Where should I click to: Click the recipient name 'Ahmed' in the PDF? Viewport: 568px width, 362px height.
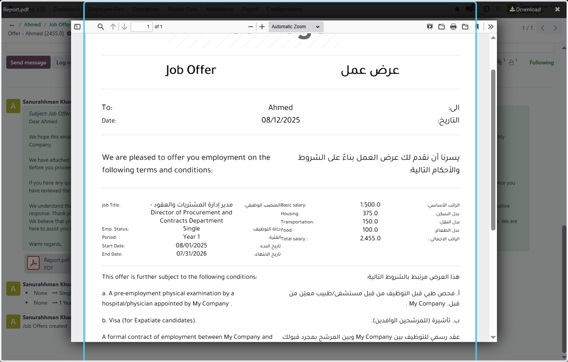[x=281, y=107]
